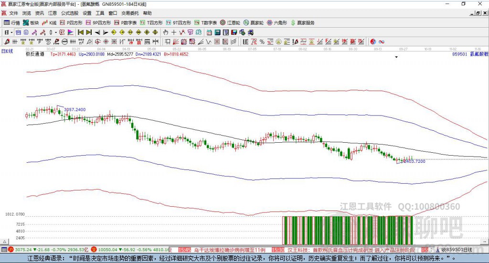Screen dimensions: 489x263
Task: Jump to the last bar icon
Action: pyautogui.click(x=89, y=32)
